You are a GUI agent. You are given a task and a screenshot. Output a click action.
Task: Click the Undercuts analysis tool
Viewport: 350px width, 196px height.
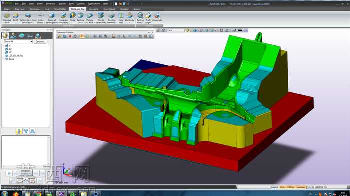[x=157, y=17]
